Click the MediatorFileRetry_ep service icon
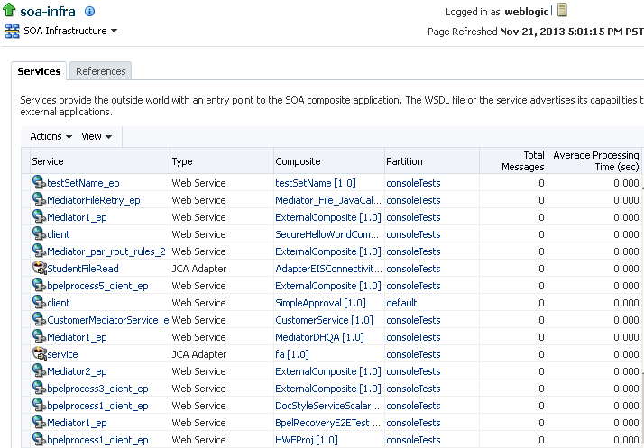Screen dimensions: 644x448 pyautogui.click(x=39, y=200)
